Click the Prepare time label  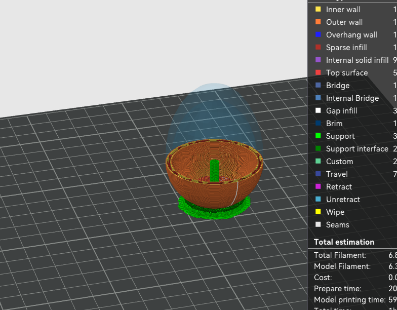(337, 289)
